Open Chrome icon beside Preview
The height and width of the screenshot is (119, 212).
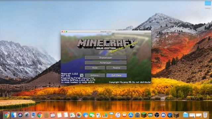tap(40, 115)
